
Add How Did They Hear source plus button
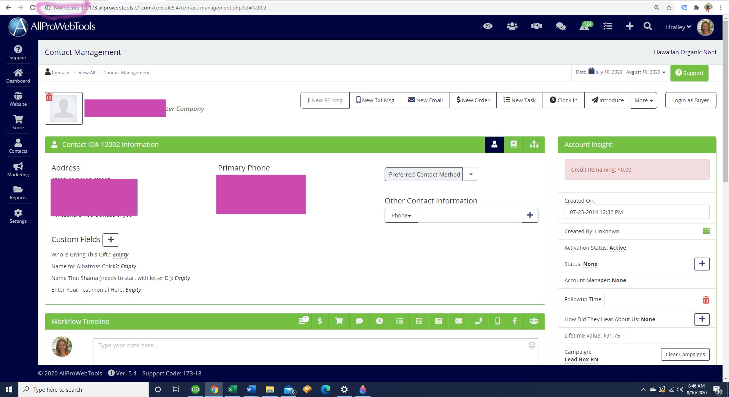click(x=702, y=319)
